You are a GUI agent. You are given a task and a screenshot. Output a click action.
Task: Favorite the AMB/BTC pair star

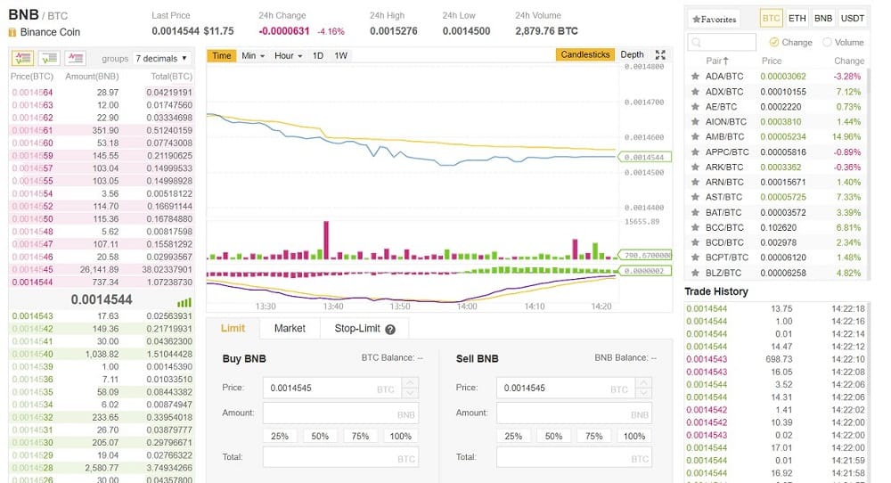(694, 136)
